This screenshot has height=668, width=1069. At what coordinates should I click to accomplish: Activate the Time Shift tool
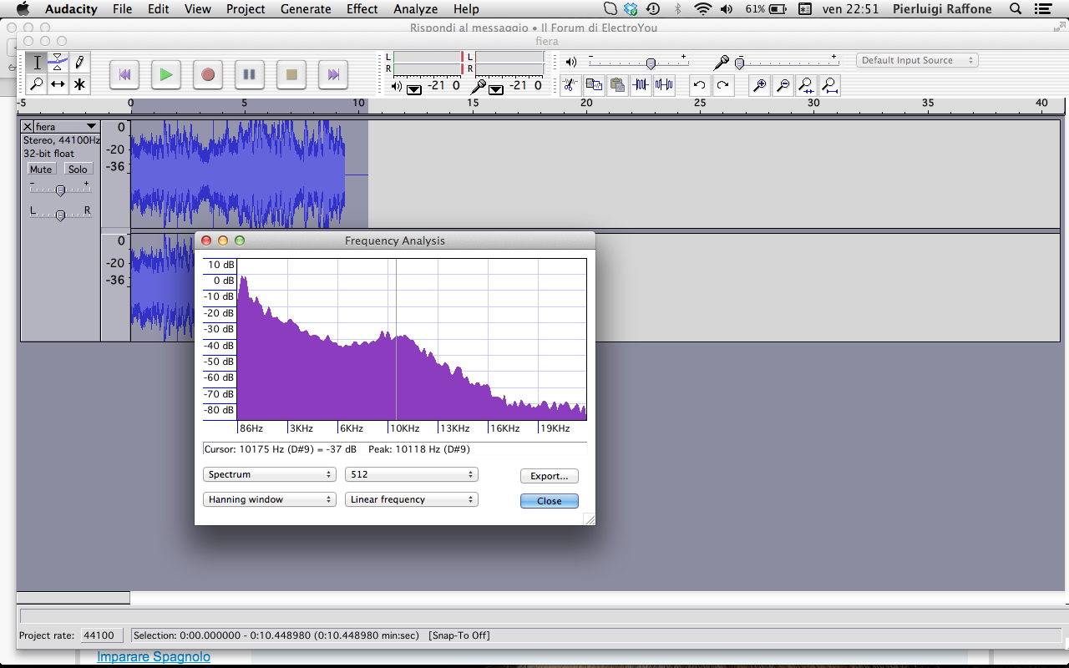58,84
